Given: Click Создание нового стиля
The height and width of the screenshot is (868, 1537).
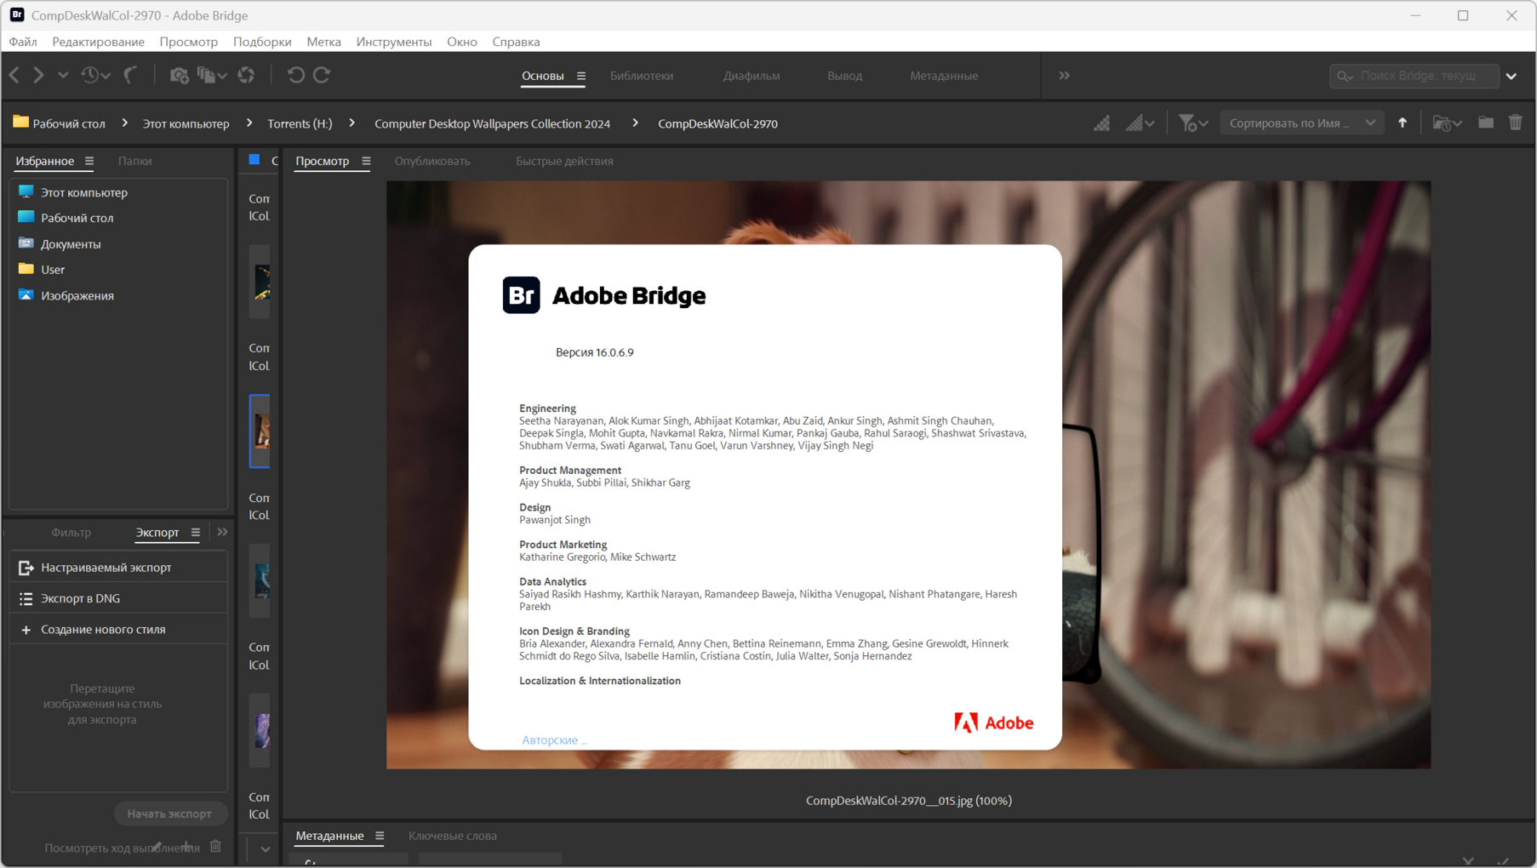Looking at the screenshot, I should click(118, 630).
